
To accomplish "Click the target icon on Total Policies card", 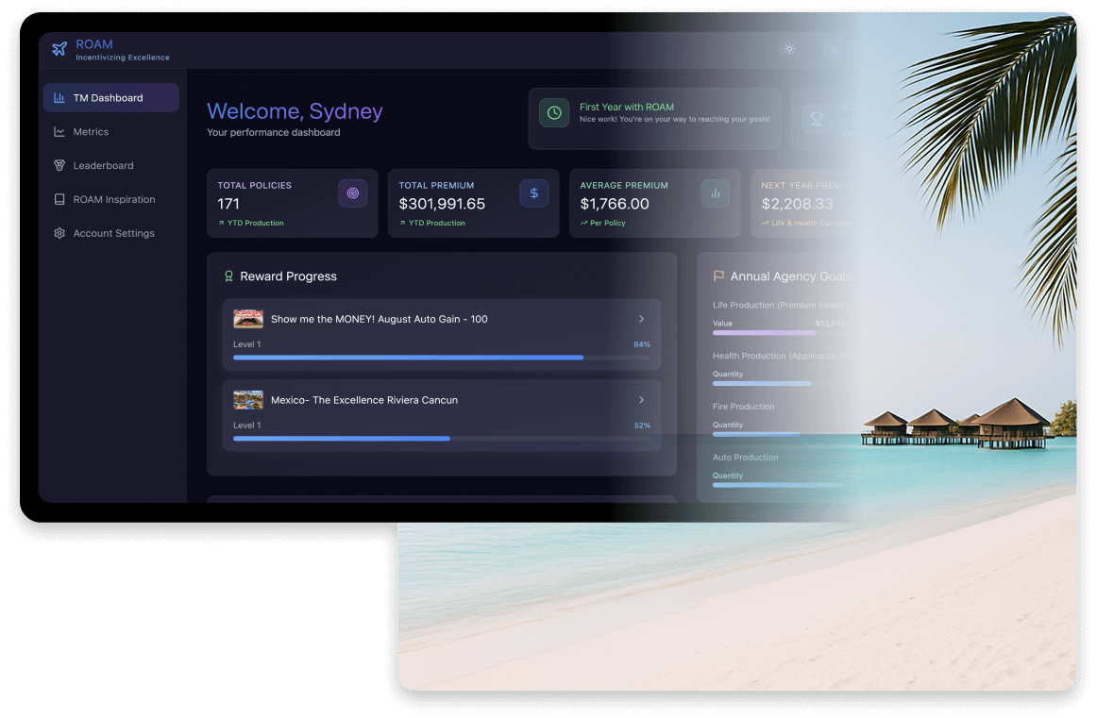I will pos(352,192).
